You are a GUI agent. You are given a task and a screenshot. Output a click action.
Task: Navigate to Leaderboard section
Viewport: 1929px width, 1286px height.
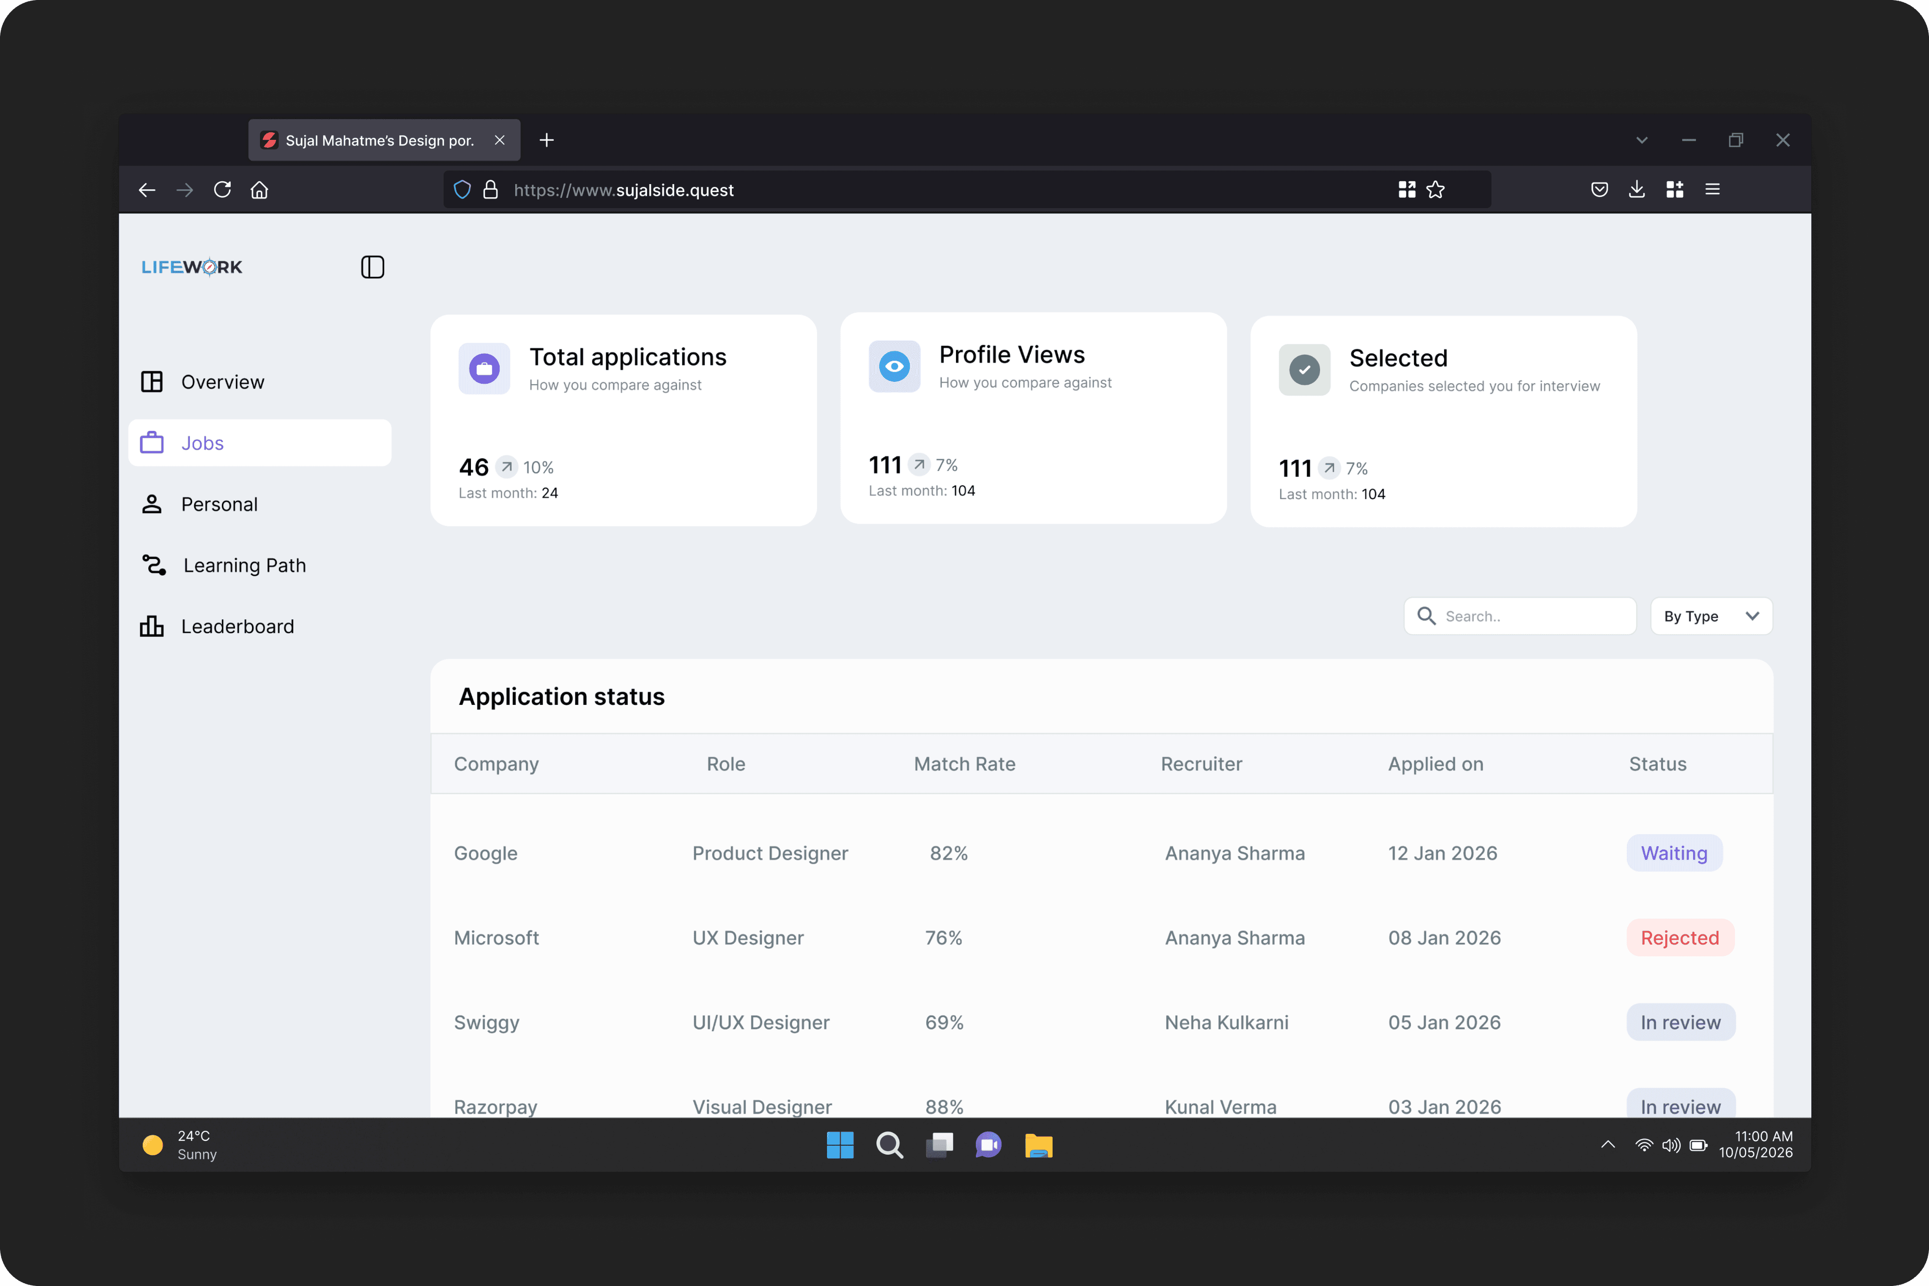click(237, 627)
